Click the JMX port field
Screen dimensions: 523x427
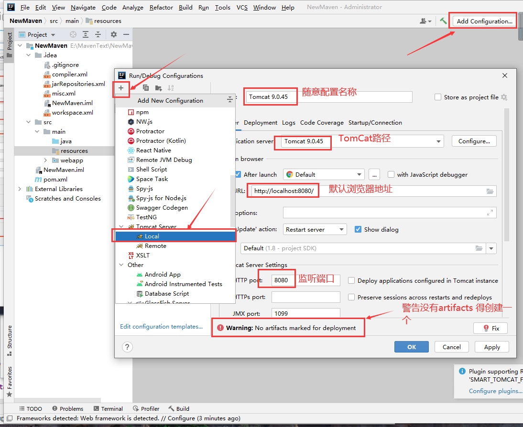[x=305, y=313]
